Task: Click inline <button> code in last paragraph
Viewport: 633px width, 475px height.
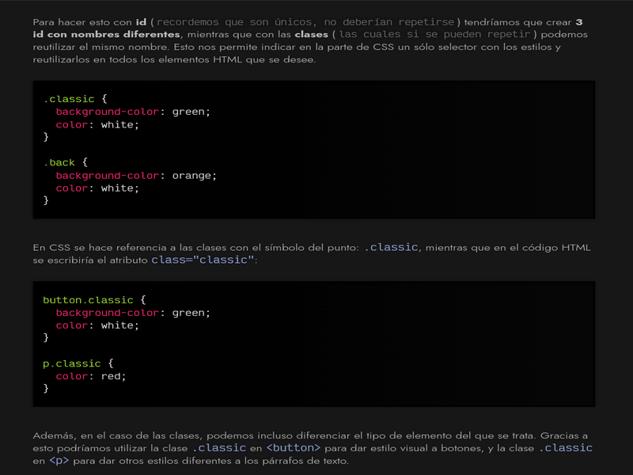Action: click(x=294, y=448)
